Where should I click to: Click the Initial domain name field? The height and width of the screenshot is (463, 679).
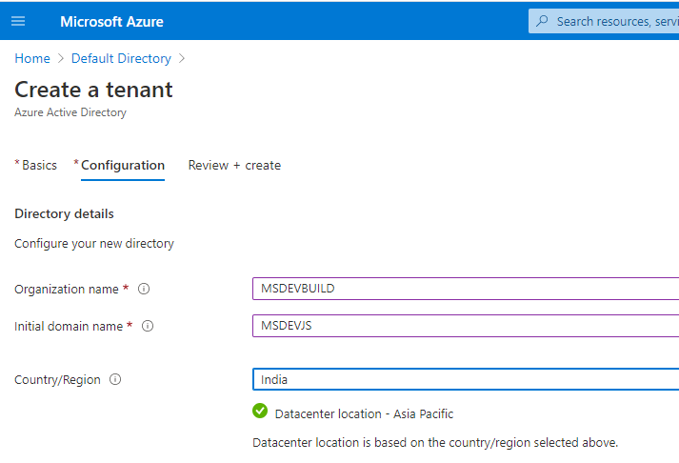(465, 326)
